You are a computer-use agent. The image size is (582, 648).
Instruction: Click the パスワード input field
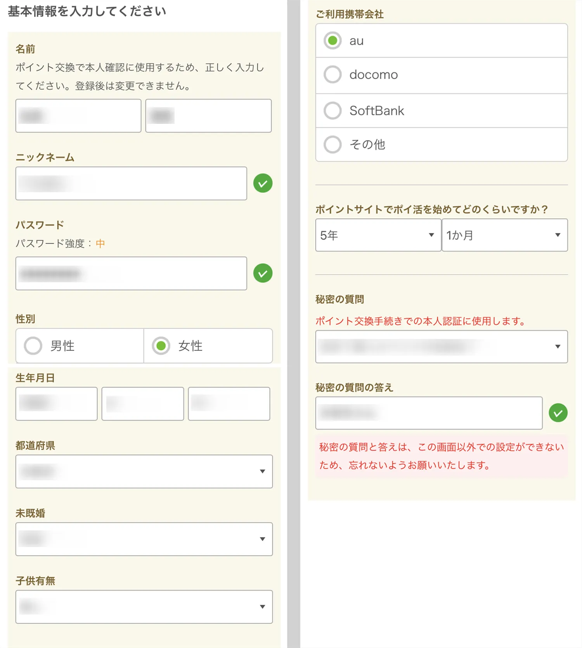[x=131, y=273]
